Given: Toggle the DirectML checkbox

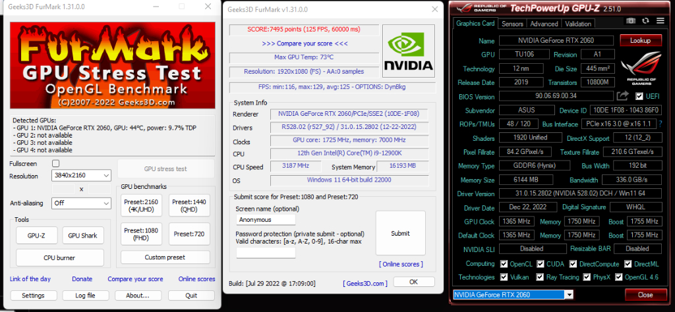Looking at the screenshot, I should point(628,264).
